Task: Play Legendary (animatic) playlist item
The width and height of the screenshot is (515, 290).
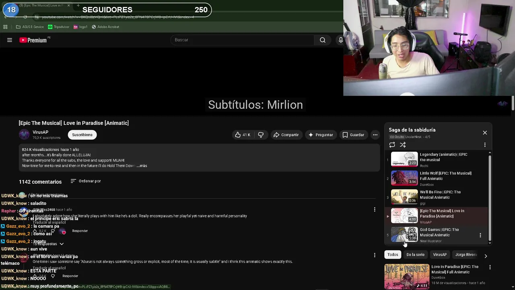Action: pyautogui.click(x=436, y=159)
